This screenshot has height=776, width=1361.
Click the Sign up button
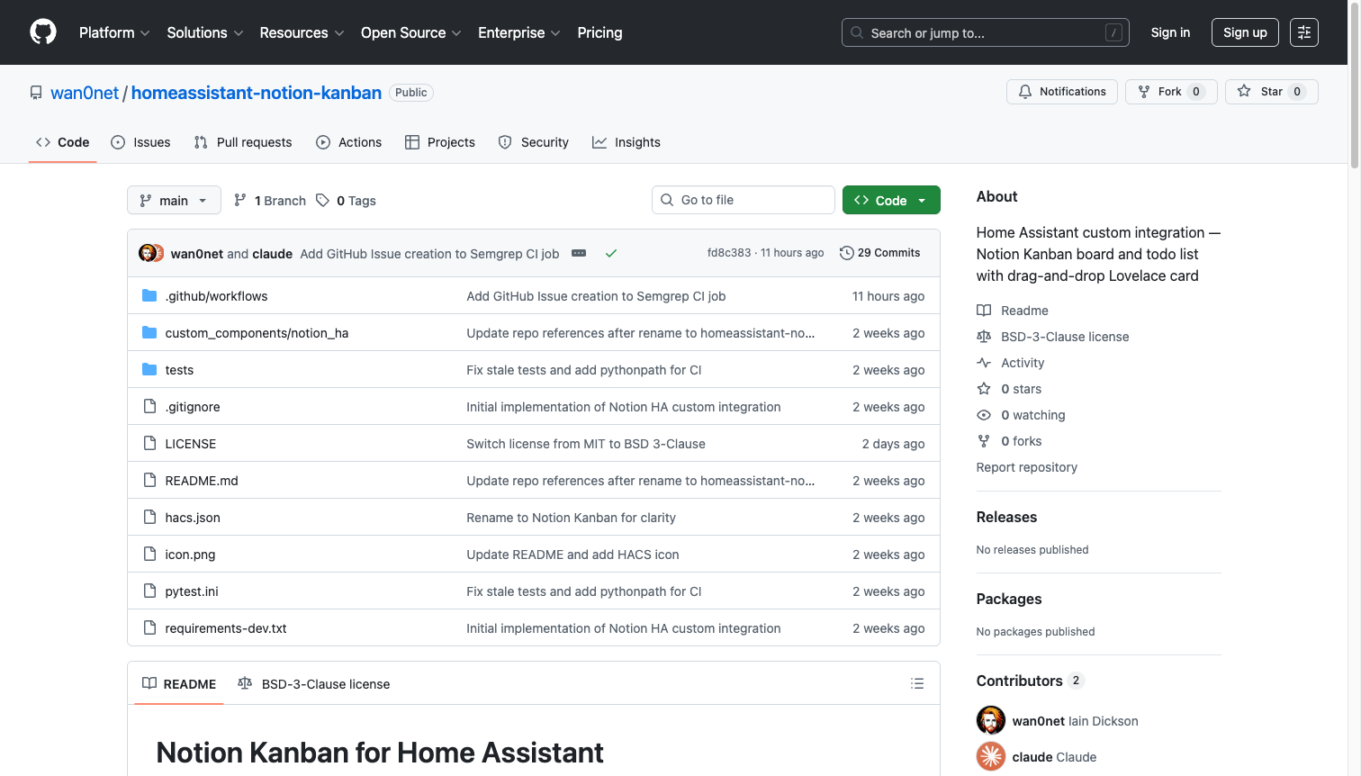pos(1245,32)
